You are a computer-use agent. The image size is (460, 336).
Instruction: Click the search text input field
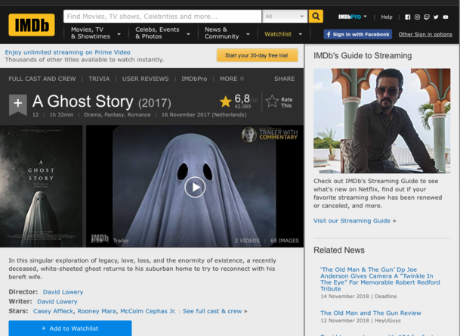pyautogui.click(x=162, y=16)
